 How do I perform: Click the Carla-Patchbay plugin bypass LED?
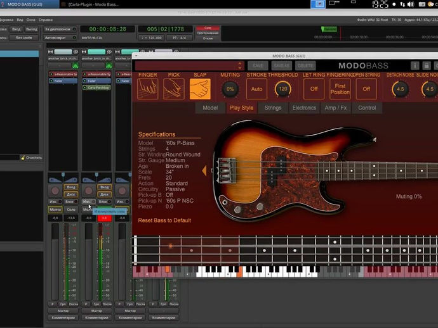pyautogui.click(x=85, y=87)
